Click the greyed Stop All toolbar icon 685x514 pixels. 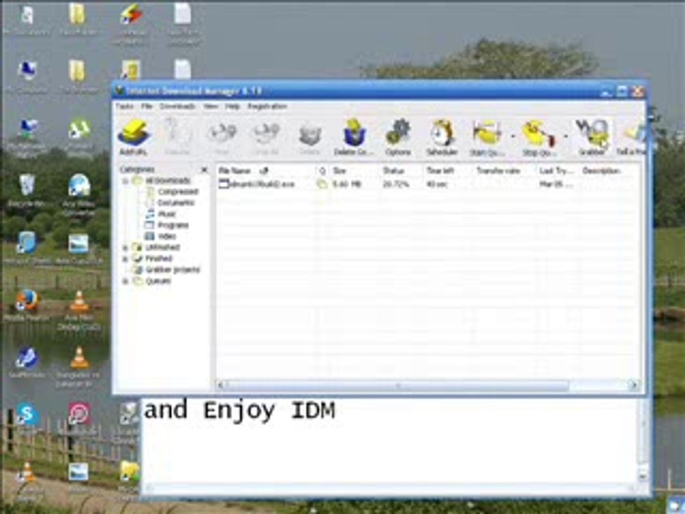pyautogui.click(x=266, y=138)
